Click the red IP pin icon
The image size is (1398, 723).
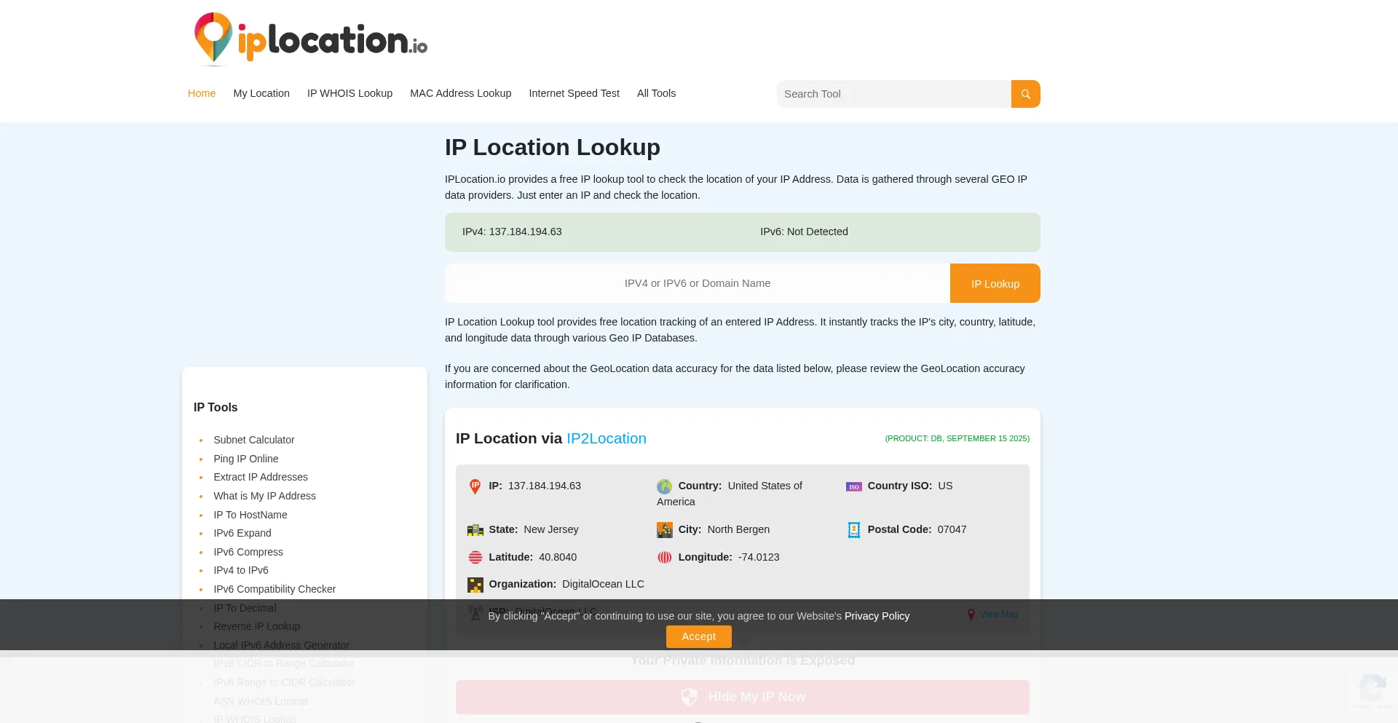click(x=475, y=486)
